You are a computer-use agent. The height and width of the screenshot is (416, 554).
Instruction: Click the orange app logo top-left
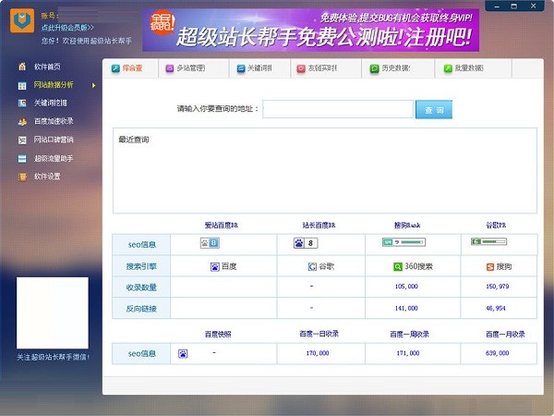coord(22,21)
